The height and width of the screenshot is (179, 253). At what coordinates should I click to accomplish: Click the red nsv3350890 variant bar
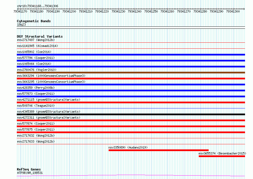tap(159, 150)
